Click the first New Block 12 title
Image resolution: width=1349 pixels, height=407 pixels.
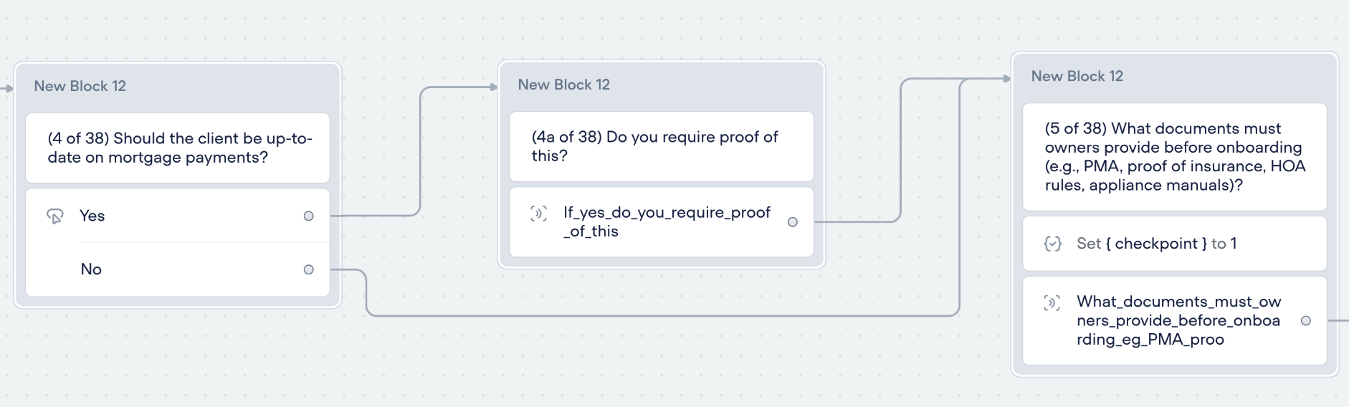[80, 86]
